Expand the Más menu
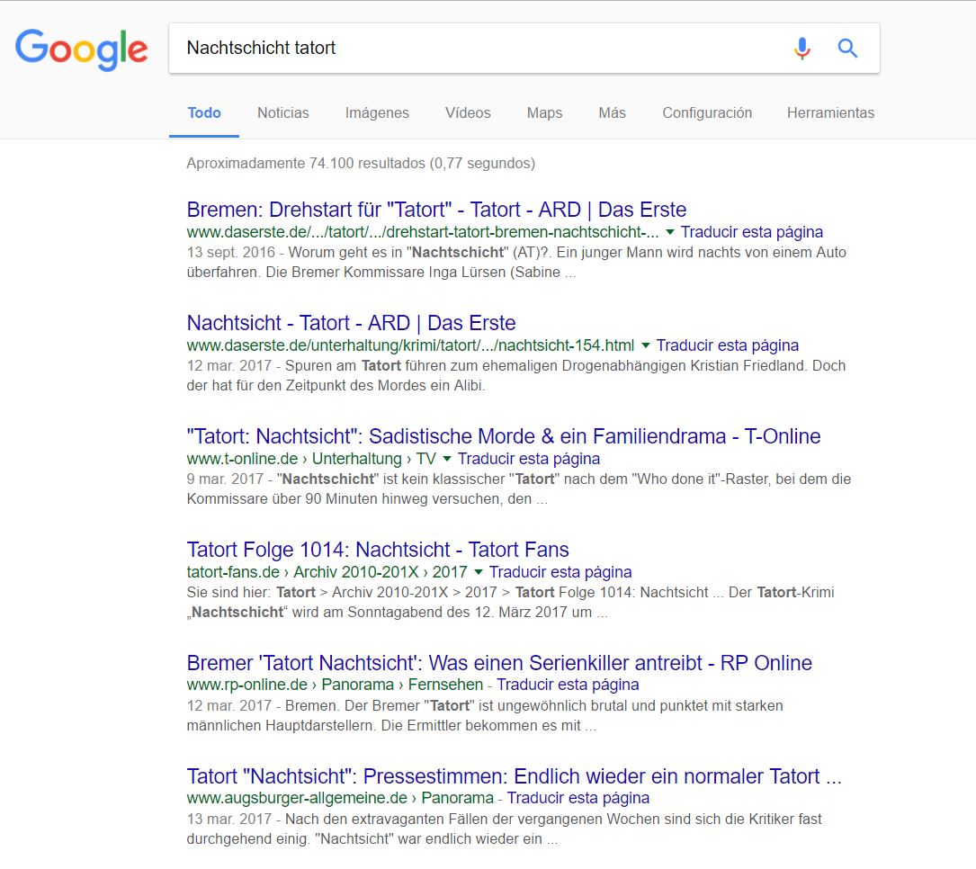The height and width of the screenshot is (869, 976). pos(612,112)
